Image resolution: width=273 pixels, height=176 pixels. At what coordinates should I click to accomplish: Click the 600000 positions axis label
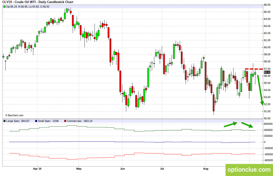click(268, 124)
